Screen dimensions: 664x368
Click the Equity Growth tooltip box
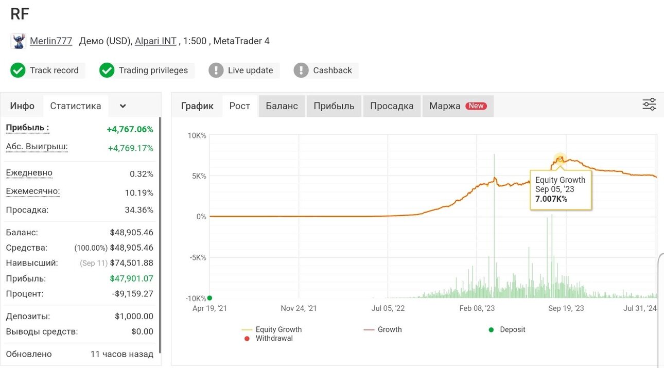point(561,189)
